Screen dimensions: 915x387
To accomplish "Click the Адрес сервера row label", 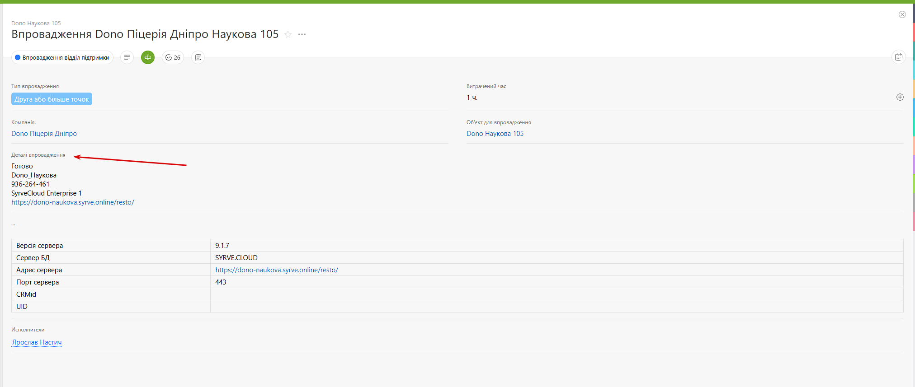I will point(39,270).
